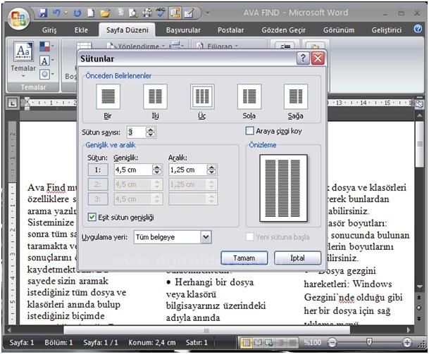Open theme effects dropdown
The width and height of the screenshot is (429, 354).
[46, 74]
